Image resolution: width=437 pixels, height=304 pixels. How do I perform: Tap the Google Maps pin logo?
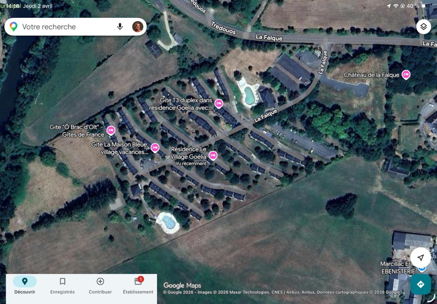(13, 27)
